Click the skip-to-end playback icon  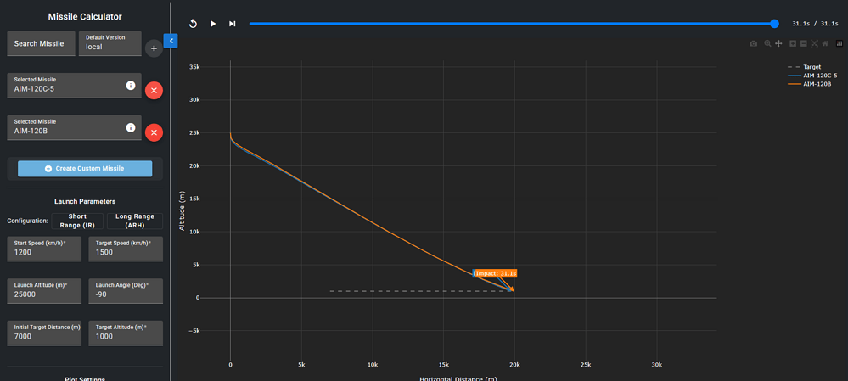pos(232,24)
